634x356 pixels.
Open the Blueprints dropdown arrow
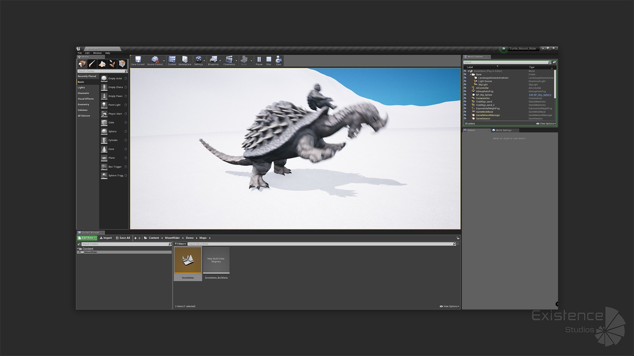click(x=220, y=61)
